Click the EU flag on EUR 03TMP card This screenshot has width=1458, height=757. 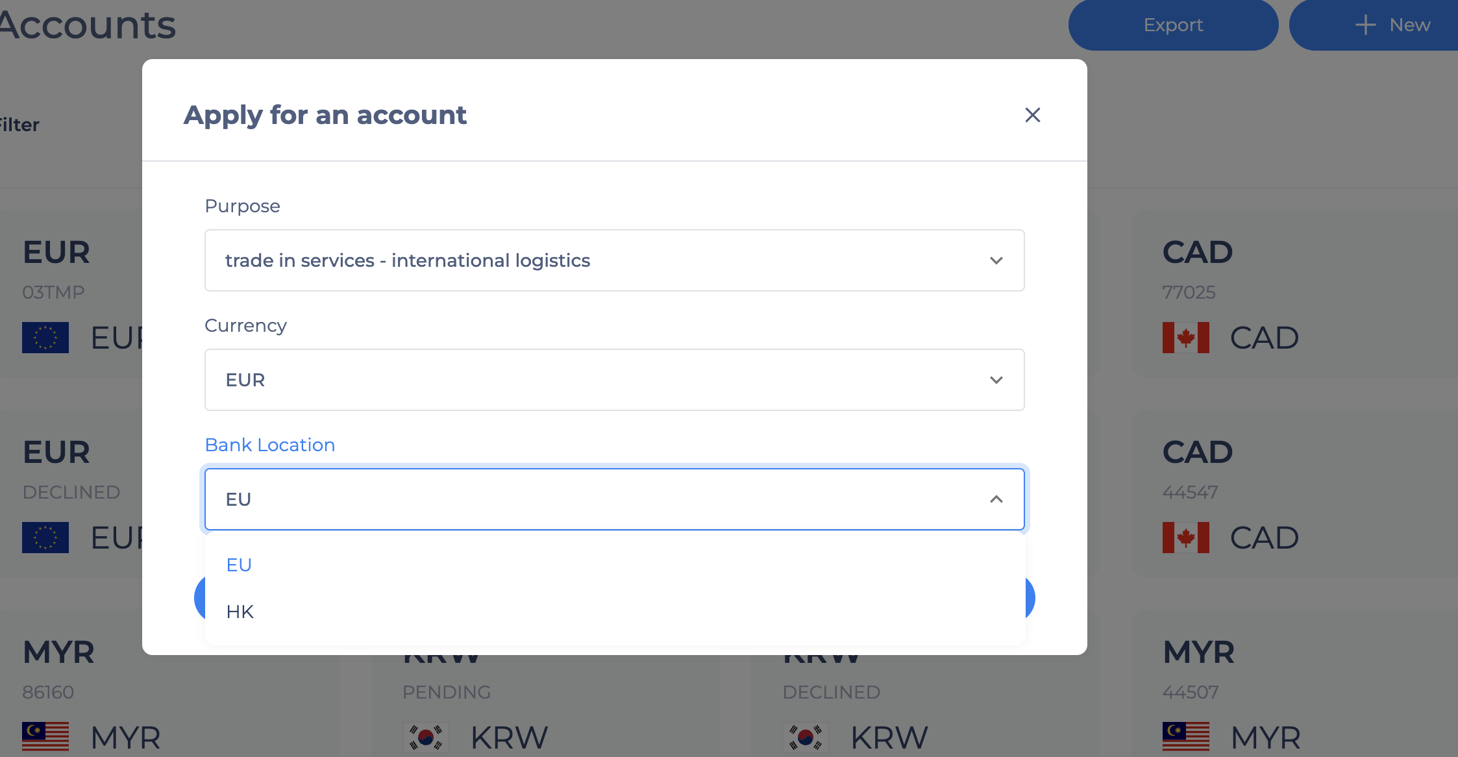(x=45, y=338)
